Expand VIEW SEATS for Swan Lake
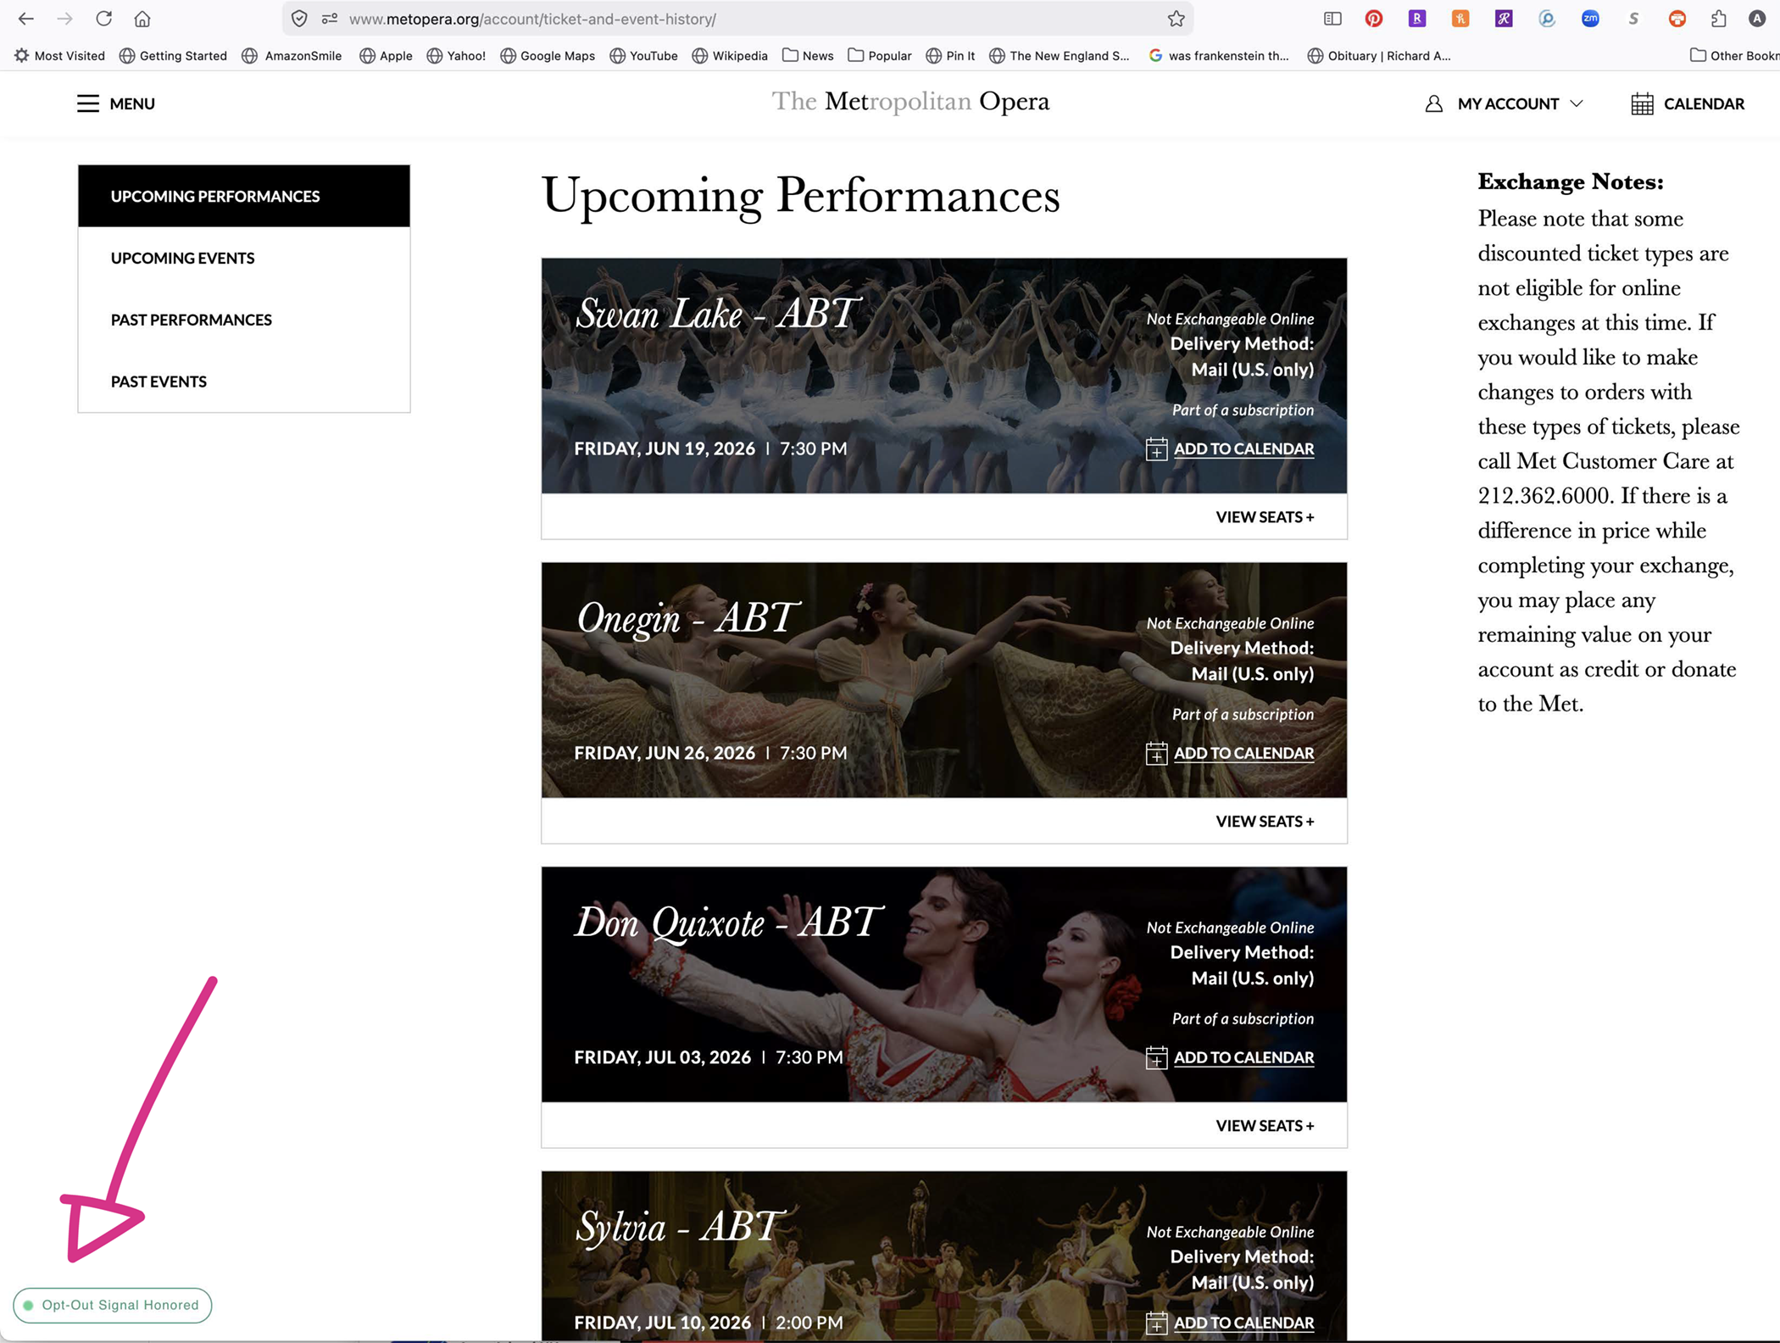Image resolution: width=1780 pixels, height=1343 pixels. click(1264, 517)
